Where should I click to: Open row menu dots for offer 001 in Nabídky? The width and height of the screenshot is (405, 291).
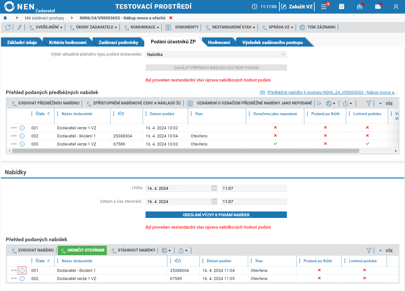(x=14, y=270)
